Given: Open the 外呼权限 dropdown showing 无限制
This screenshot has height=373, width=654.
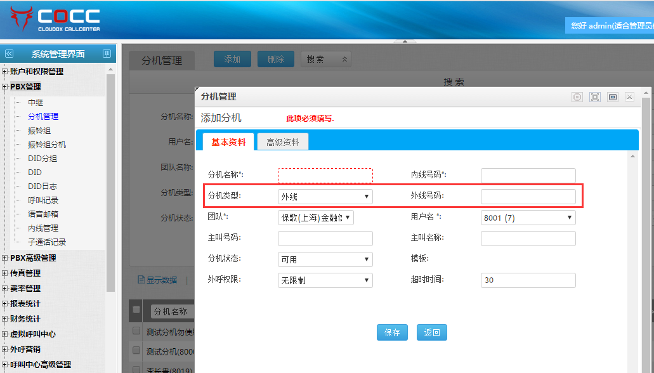Looking at the screenshot, I should coord(325,280).
